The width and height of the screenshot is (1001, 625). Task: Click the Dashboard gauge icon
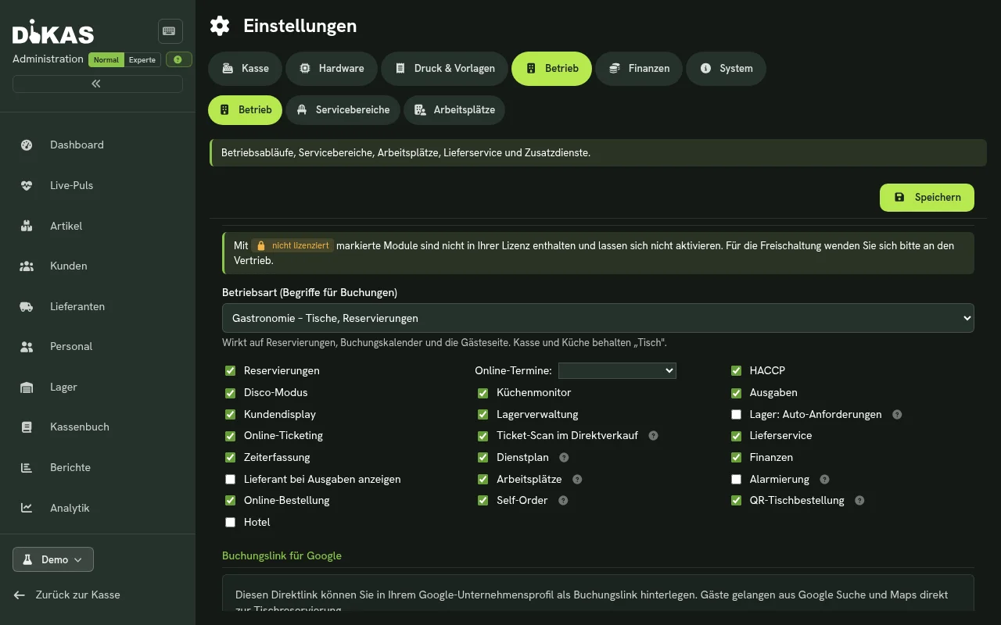[x=27, y=145]
